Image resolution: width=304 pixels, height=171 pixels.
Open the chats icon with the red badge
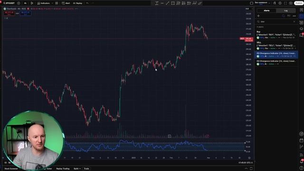click(x=301, y=35)
